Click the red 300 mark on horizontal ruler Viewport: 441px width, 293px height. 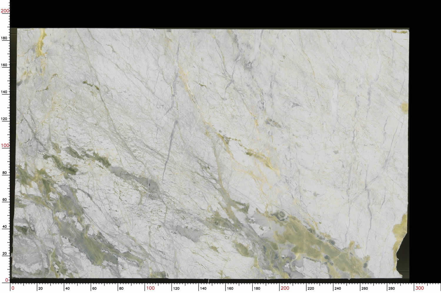click(419, 288)
